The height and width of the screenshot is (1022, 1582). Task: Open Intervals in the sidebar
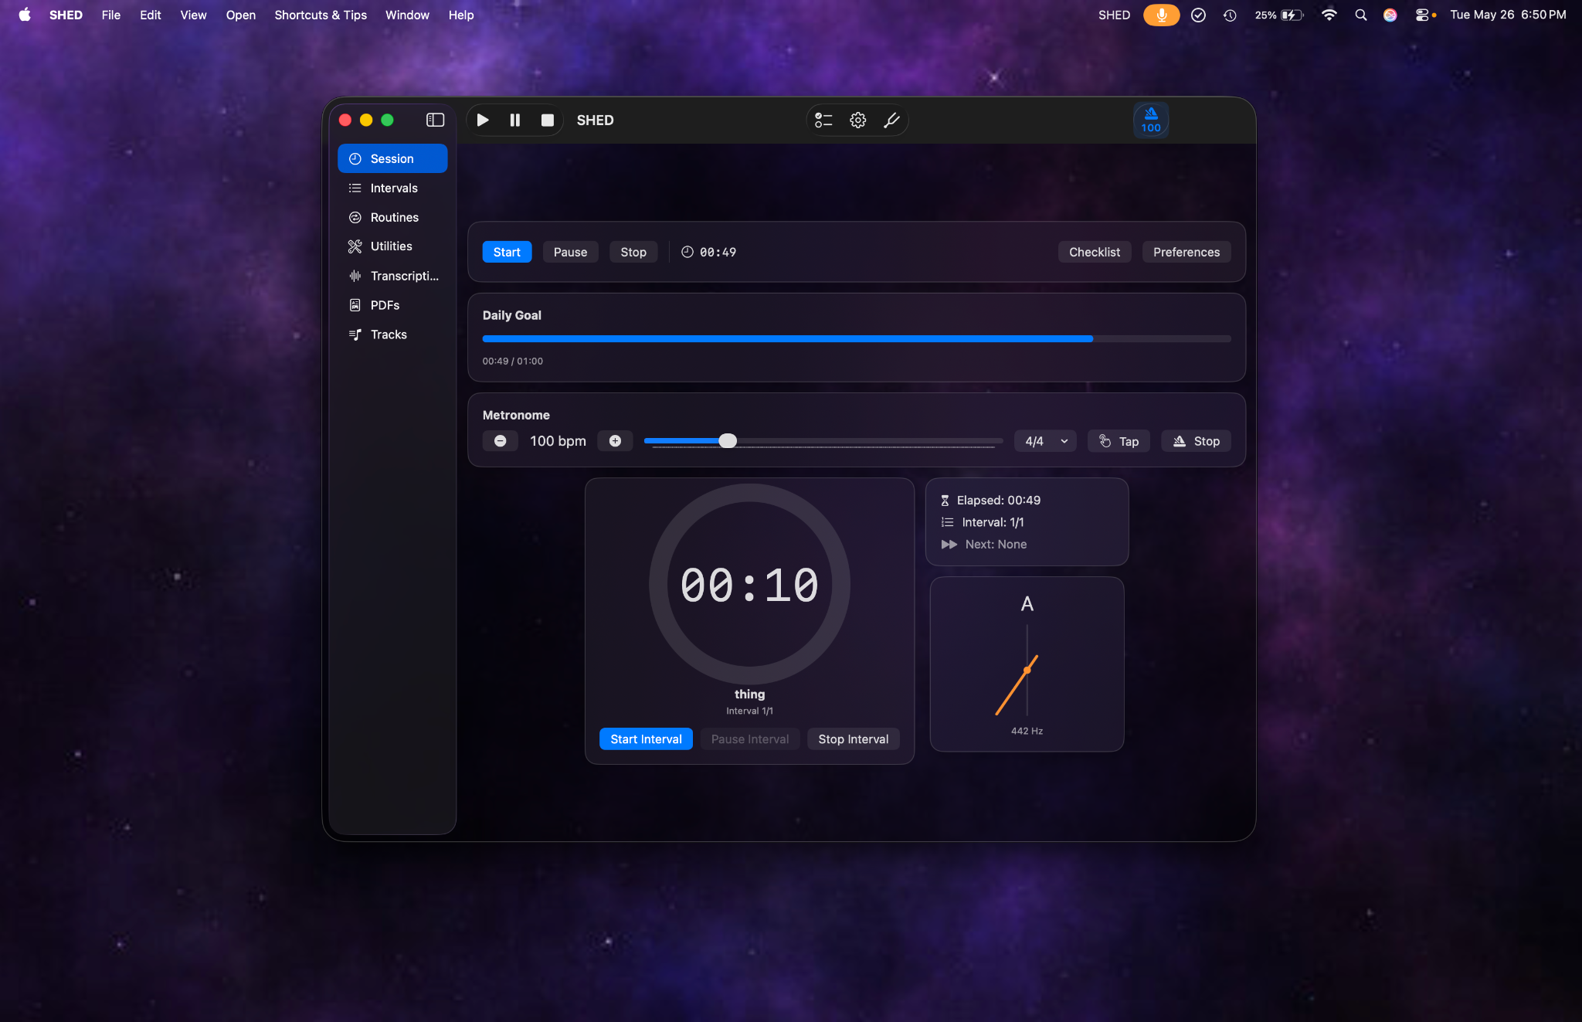point(392,188)
